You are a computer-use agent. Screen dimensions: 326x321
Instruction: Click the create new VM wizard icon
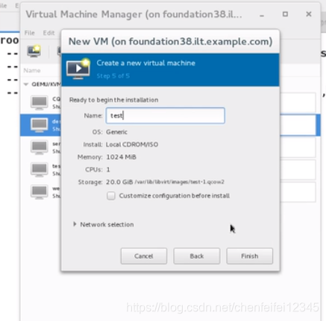pyautogui.click(x=78, y=69)
